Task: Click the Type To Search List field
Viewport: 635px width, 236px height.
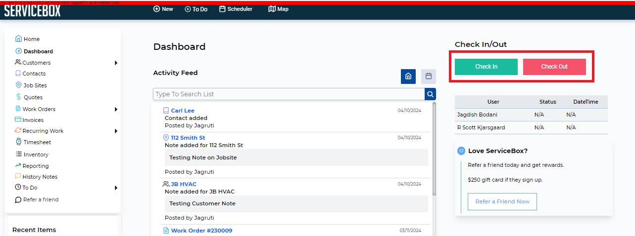Action: [289, 94]
